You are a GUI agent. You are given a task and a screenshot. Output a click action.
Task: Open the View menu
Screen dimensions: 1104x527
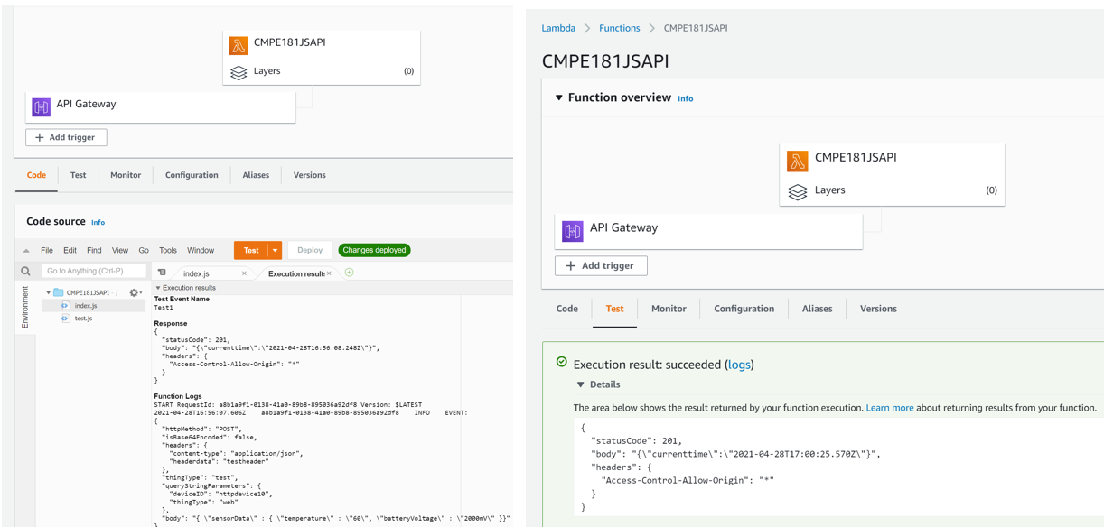pos(120,251)
